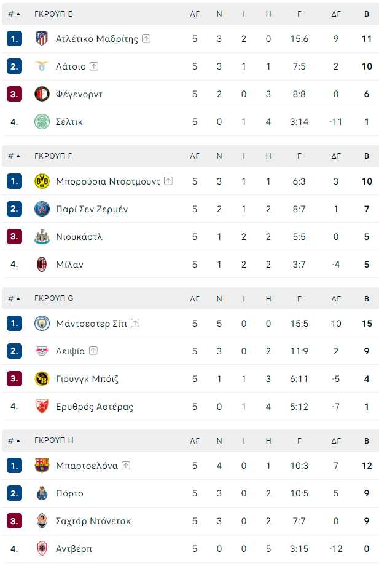Click the qualification arrow next to Λειψία
The width and height of the screenshot is (379, 566).
coord(93,351)
